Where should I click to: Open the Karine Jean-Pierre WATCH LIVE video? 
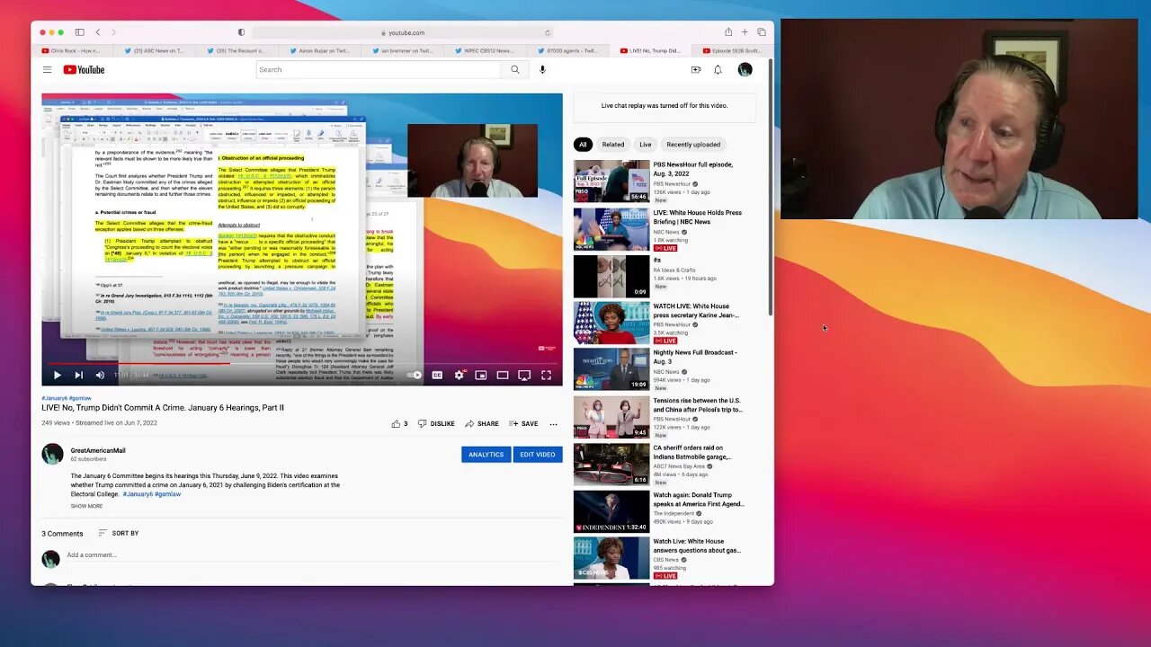coord(696,310)
